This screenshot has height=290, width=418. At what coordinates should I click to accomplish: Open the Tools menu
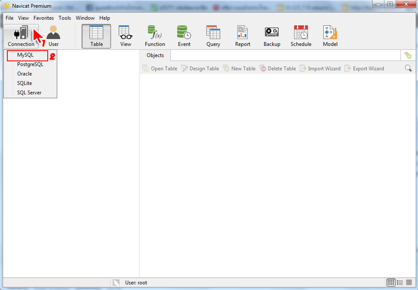(x=65, y=18)
